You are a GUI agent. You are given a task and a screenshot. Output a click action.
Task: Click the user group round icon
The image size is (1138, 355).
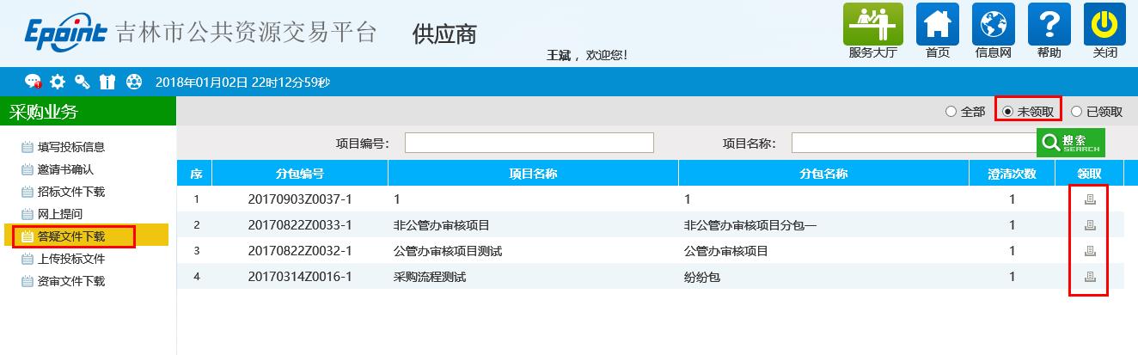[133, 82]
